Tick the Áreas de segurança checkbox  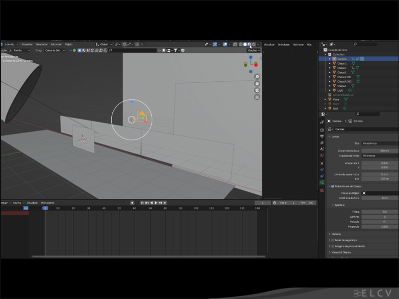pos(333,240)
